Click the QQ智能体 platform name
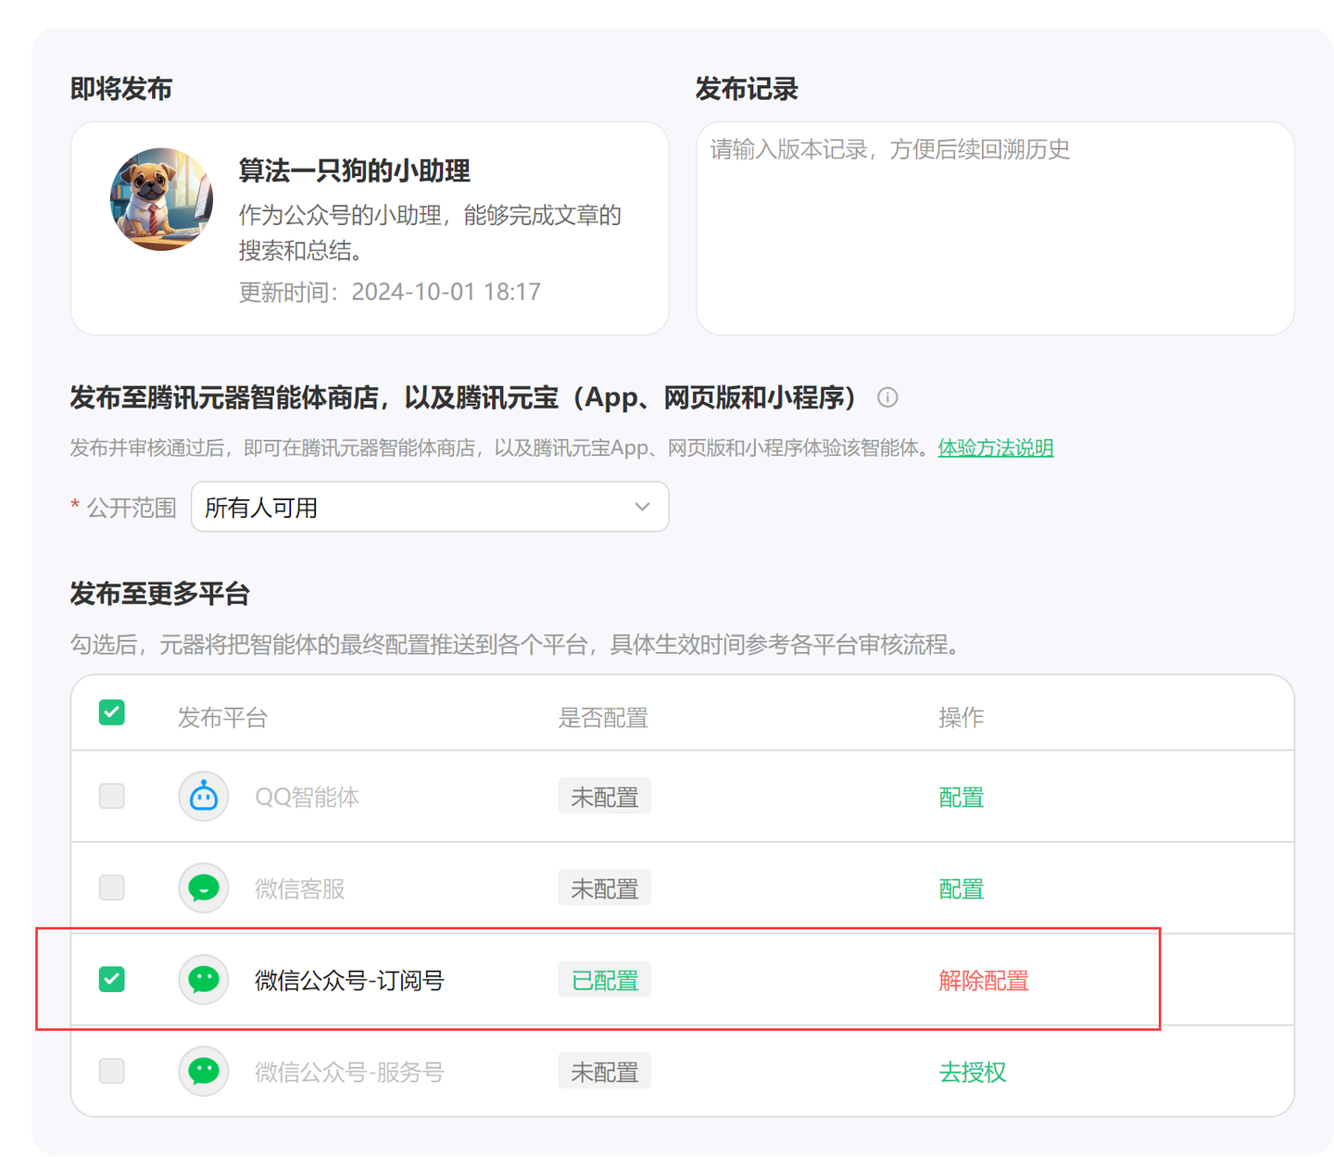This screenshot has height=1157, width=1334. pyautogui.click(x=307, y=797)
